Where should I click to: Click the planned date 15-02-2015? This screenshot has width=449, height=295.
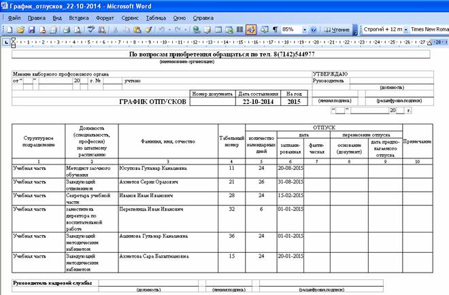tap(290, 196)
